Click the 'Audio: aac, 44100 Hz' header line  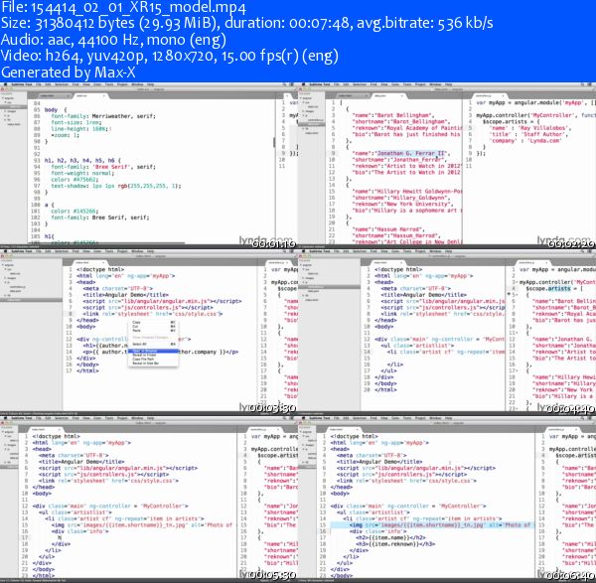point(113,40)
